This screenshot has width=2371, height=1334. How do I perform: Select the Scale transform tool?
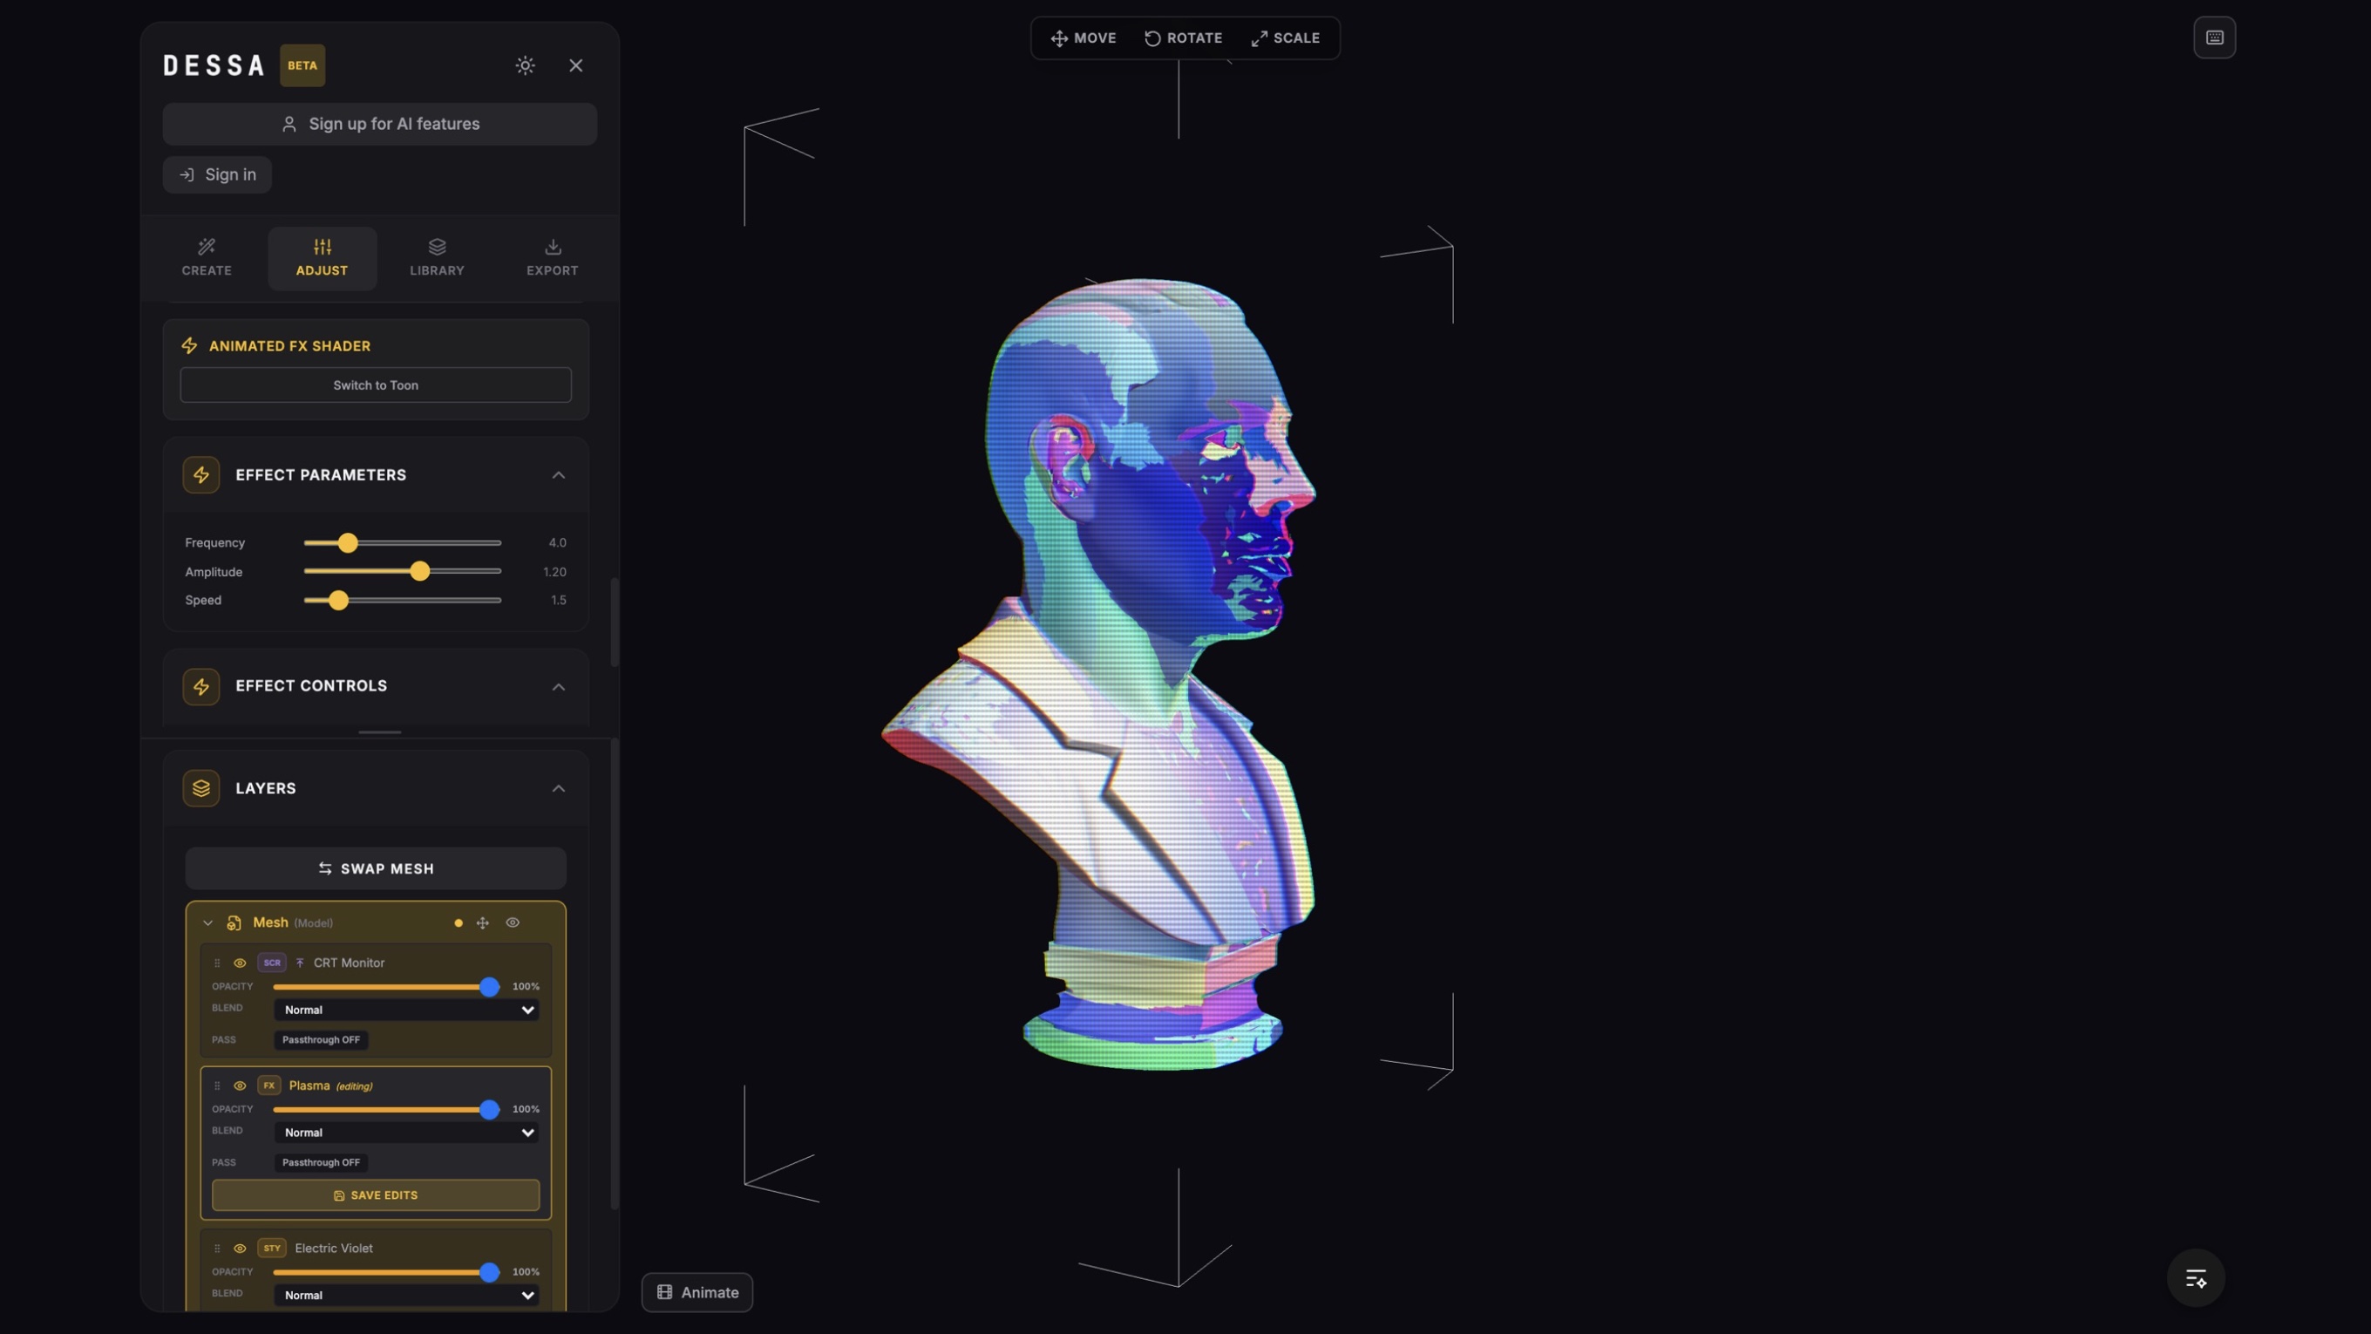click(1285, 37)
